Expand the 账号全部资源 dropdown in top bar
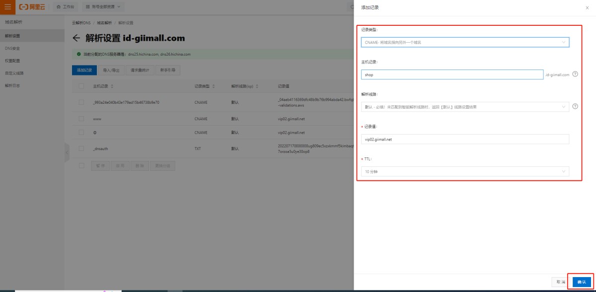This screenshot has height=292, width=596. (102, 7)
